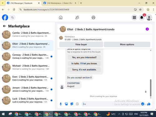This screenshot has height=117, width=156.
Task: Open the GIF picker icon
Action: click(77, 104)
